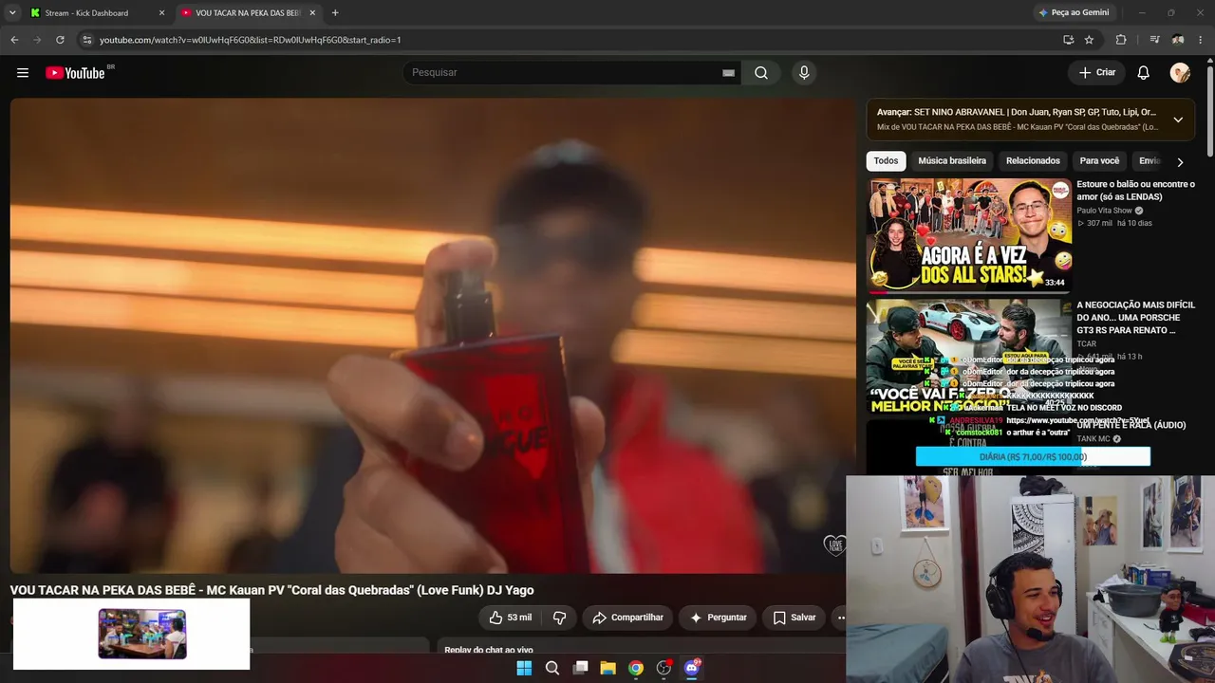Install app icon in address bar
Viewport: 1215px width, 683px height.
pos(1069,40)
